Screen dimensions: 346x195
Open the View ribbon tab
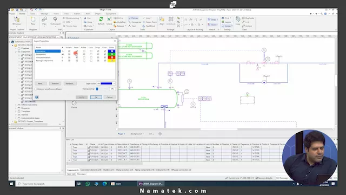click(x=66, y=14)
